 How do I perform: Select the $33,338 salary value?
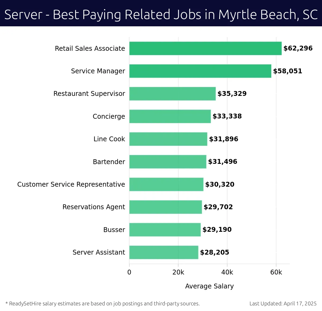[227, 116]
